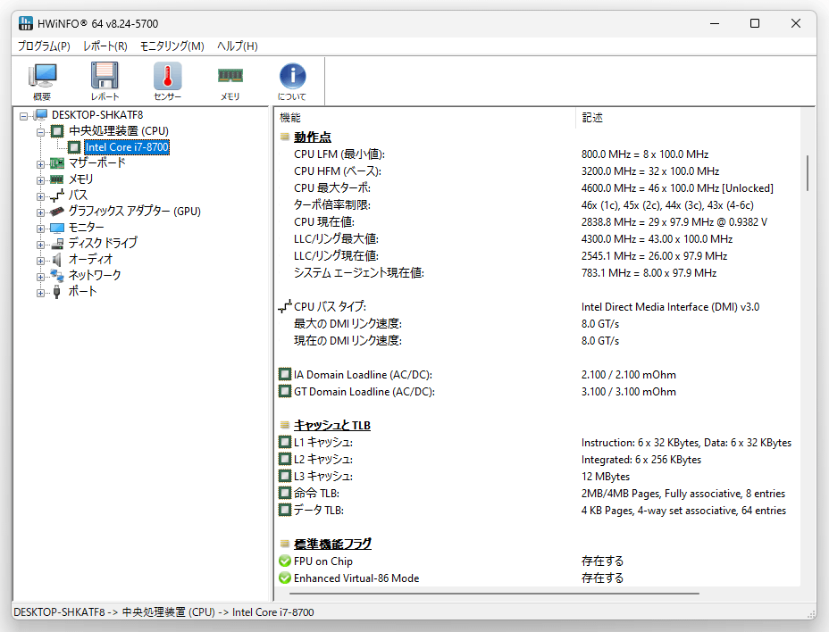Click green check icon beside FPU on Chip
The height and width of the screenshot is (632, 829).
click(x=285, y=561)
